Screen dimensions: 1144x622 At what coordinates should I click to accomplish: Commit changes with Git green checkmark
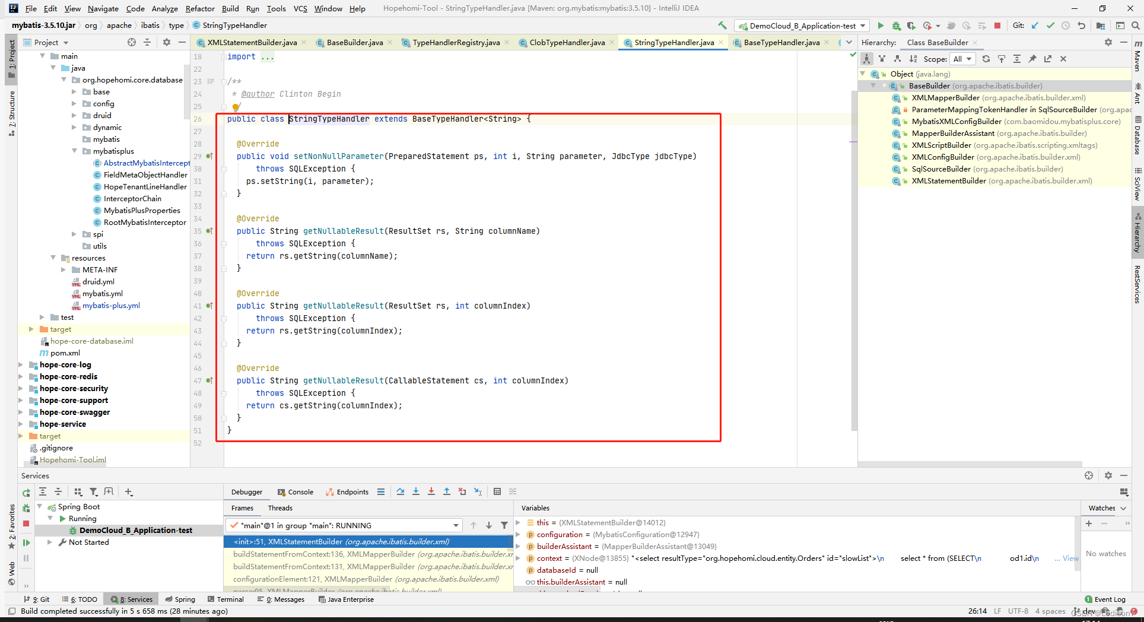(1050, 26)
